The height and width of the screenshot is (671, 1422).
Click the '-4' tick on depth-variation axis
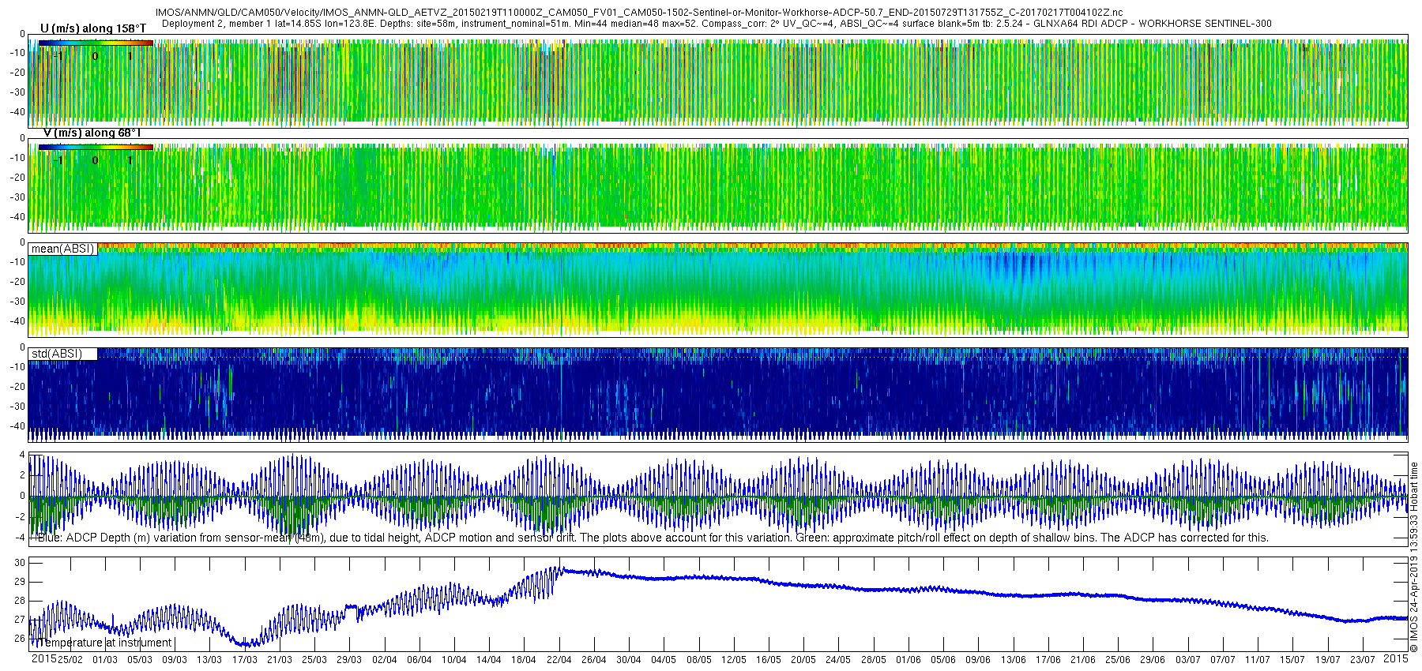[21, 537]
